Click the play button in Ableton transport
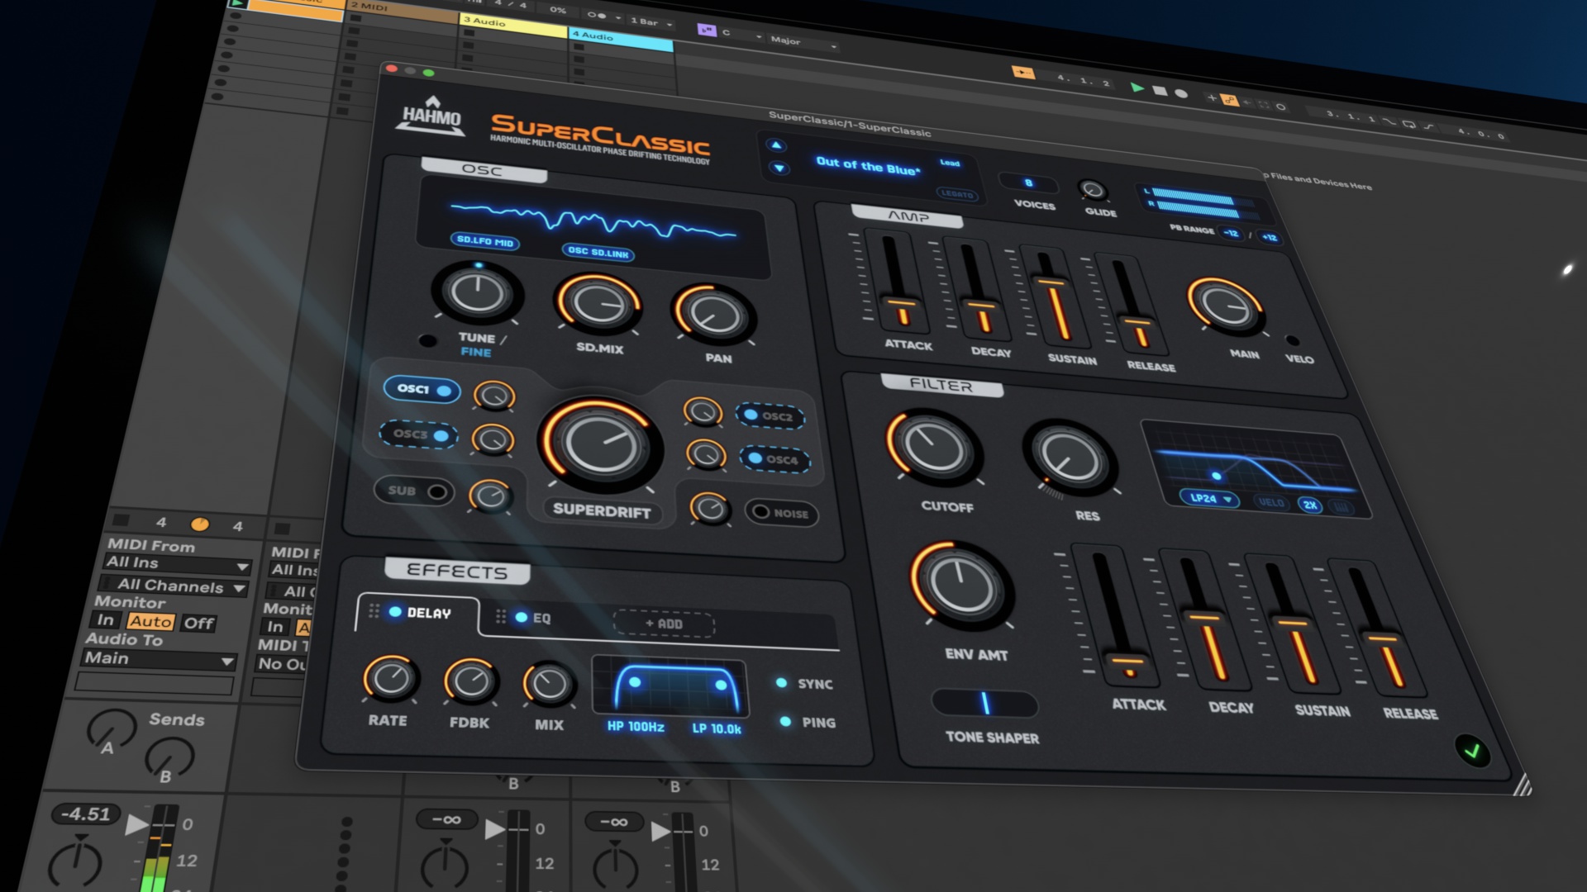Viewport: 1587px width, 892px height. [x=1138, y=88]
